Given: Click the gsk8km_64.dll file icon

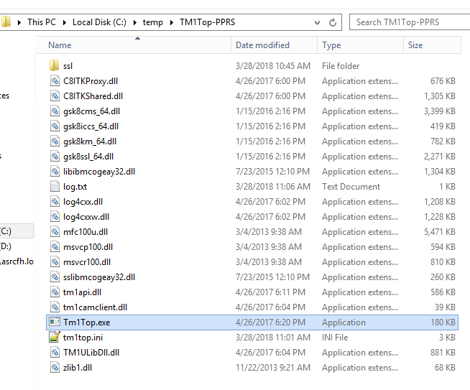Looking at the screenshot, I should tap(55, 141).
